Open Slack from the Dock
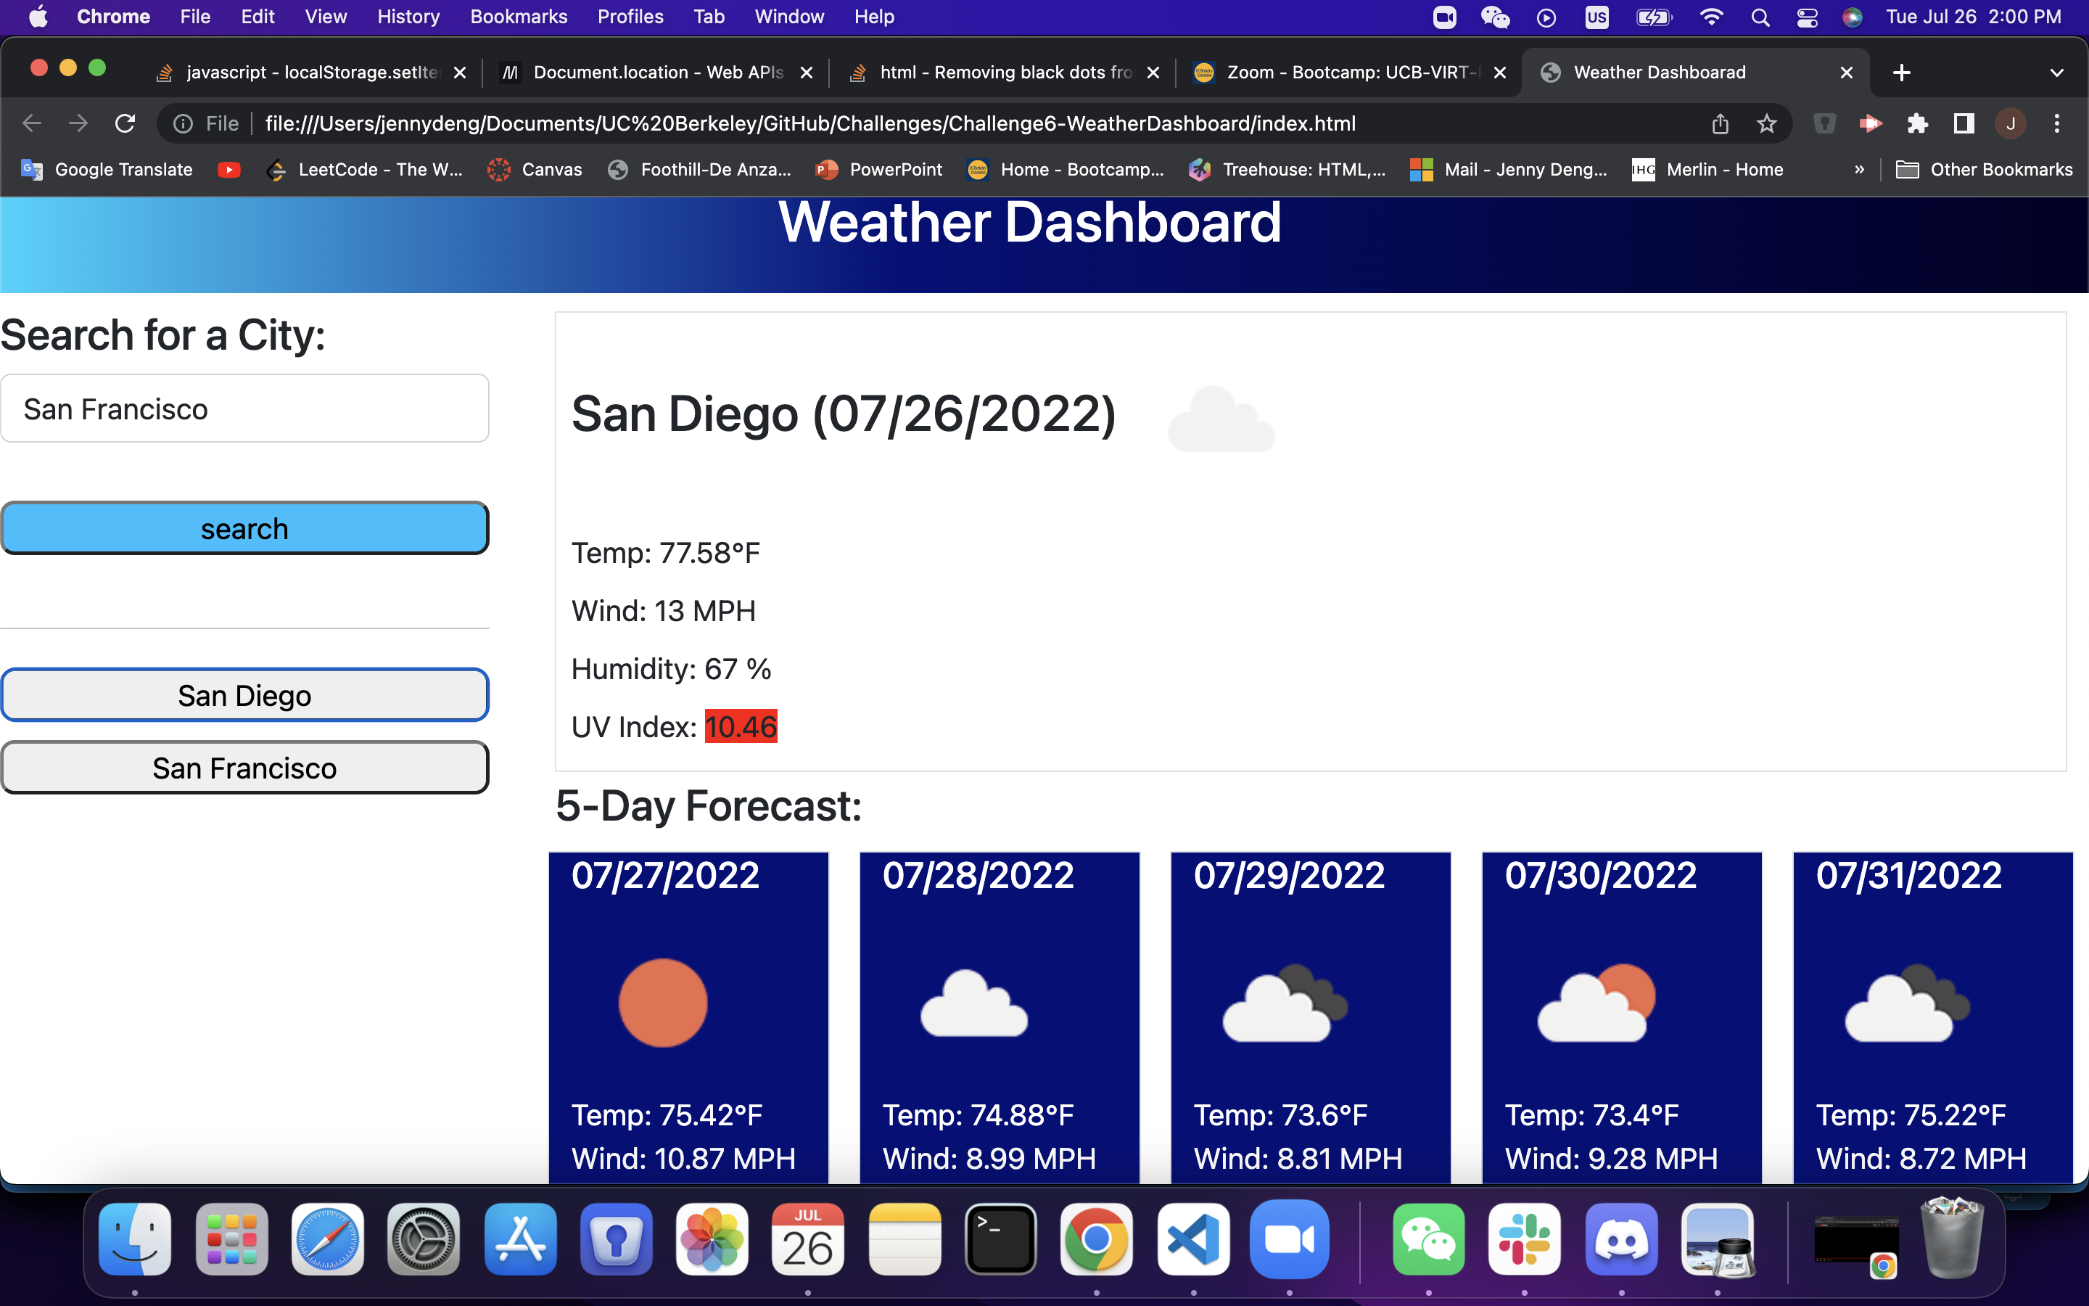The width and height of the screenshot is (2089, 1306). [x=1525, y=1239]
